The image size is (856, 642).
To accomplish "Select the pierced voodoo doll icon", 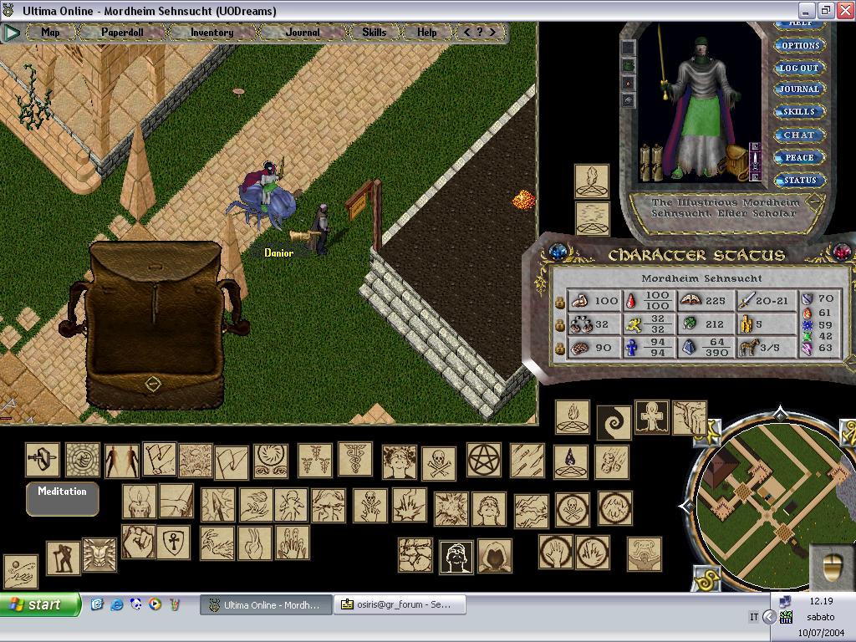I will [291, 506].
